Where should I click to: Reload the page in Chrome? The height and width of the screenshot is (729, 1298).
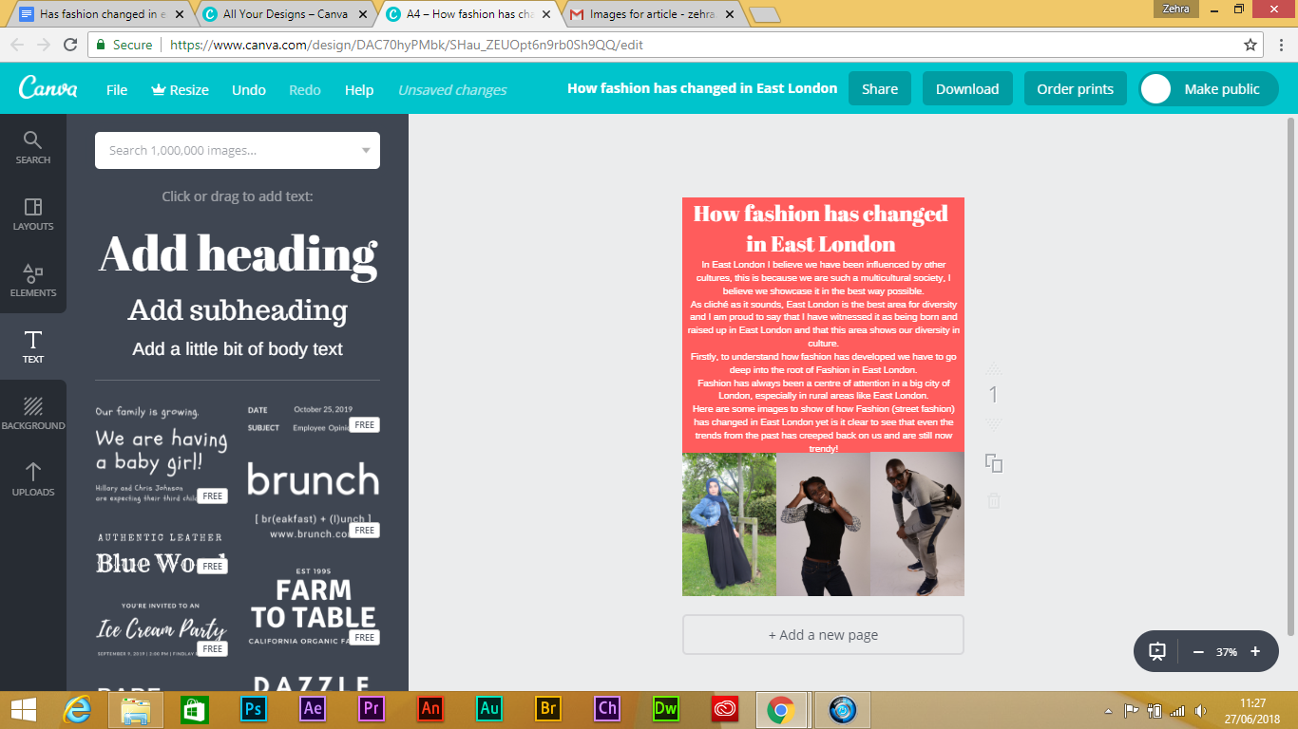coord(70,45)
